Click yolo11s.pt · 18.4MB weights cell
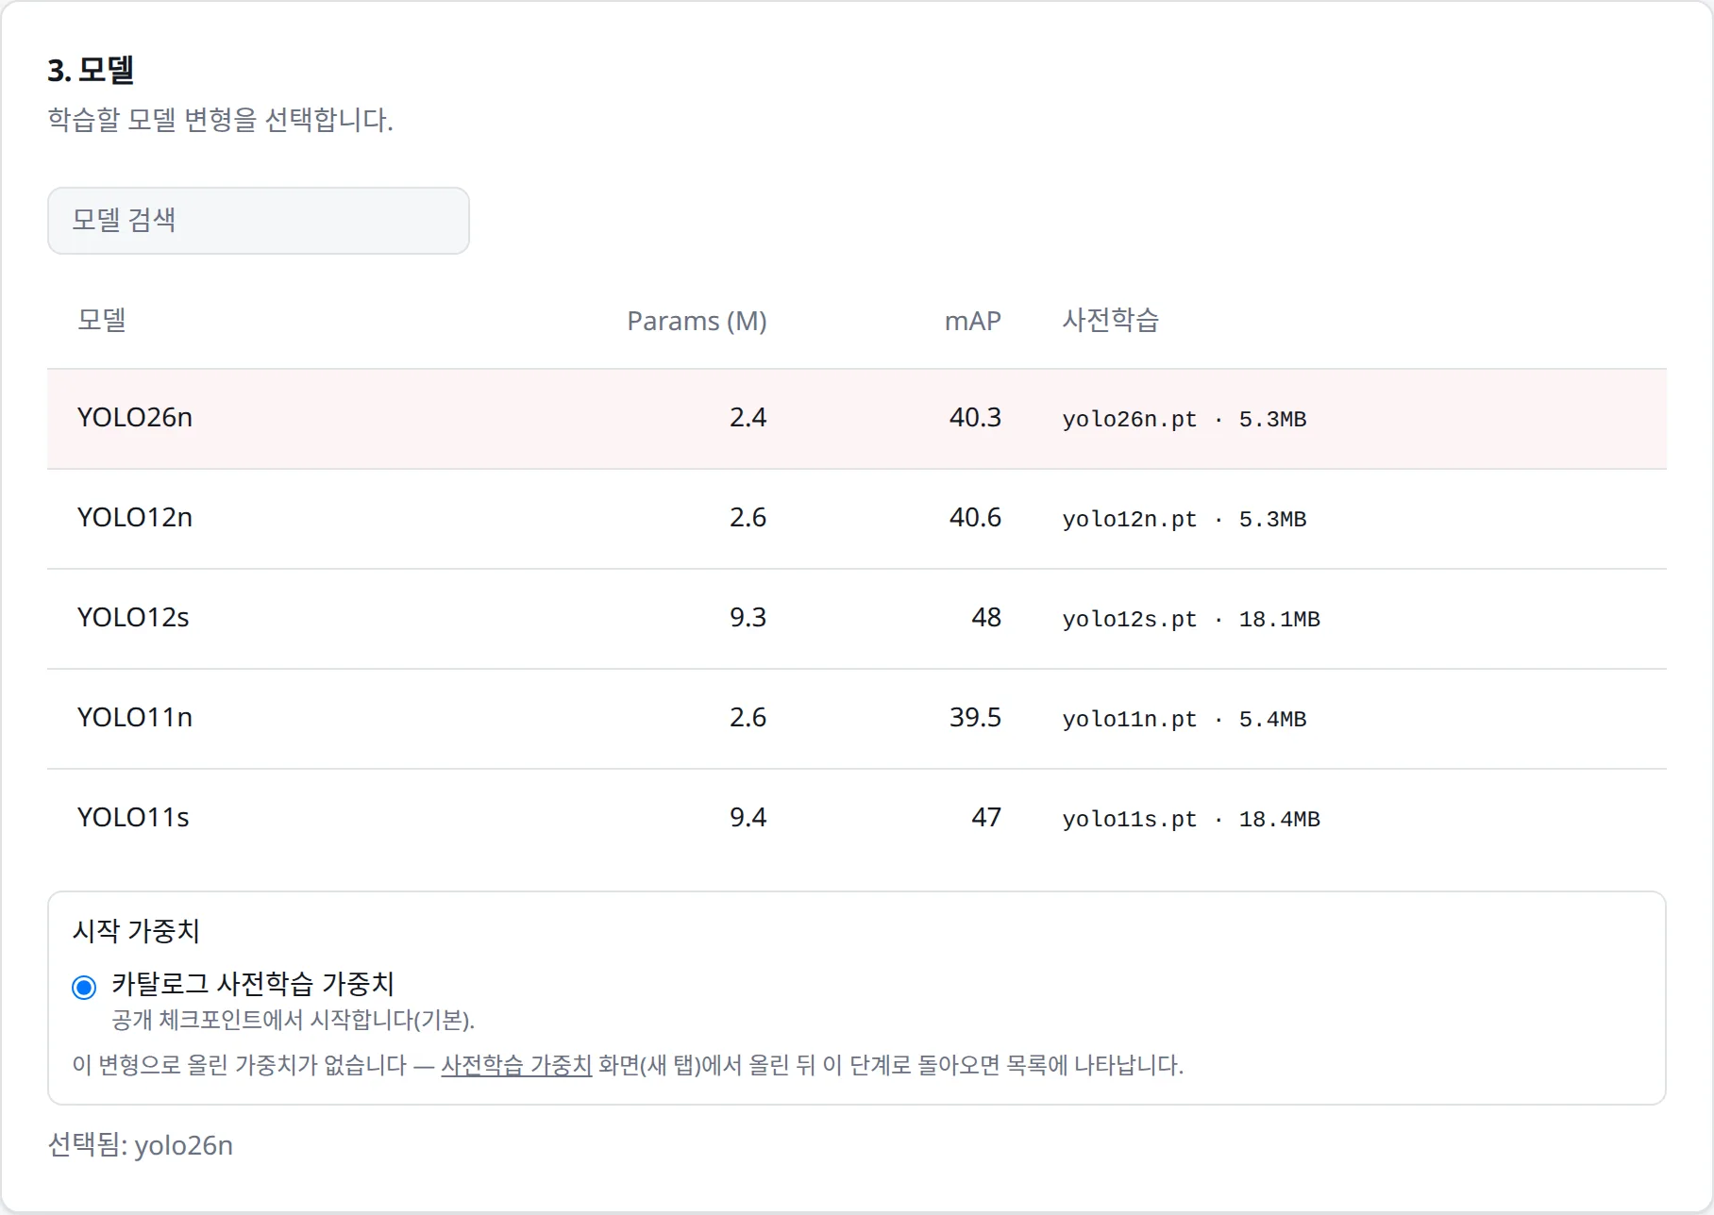This screenshot has width=1714, height=1215. (x=1191, y=819)
